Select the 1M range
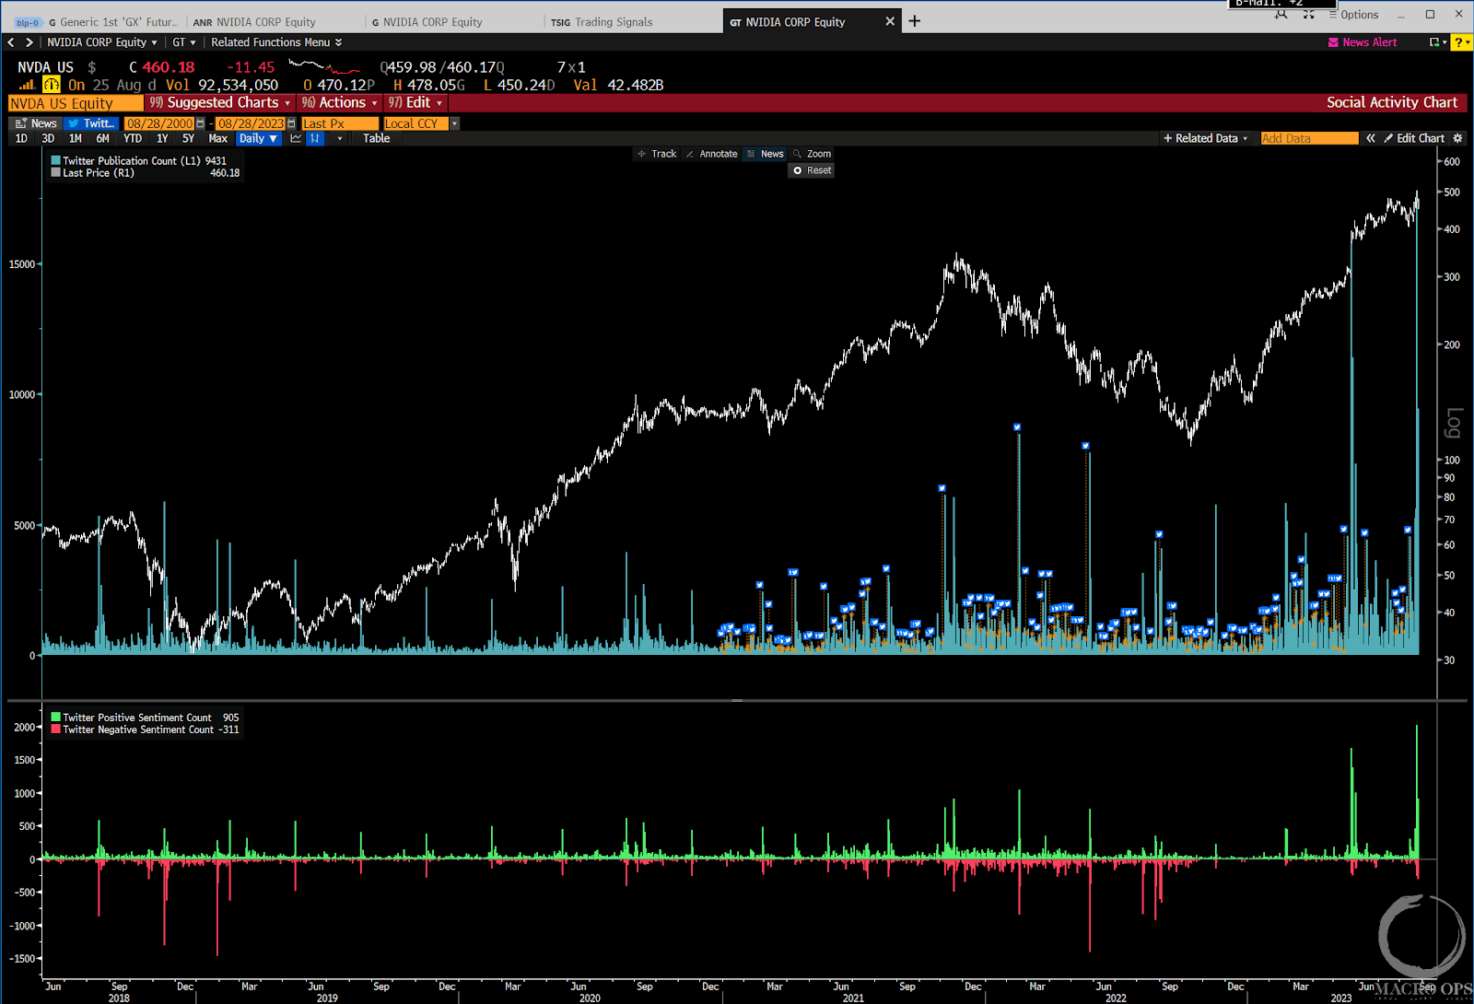 pyautogui.click(x=76, y=138)
